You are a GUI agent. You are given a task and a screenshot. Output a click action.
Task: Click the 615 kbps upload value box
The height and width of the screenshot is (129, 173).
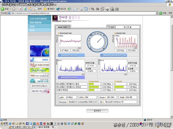click(x=120, y=51)
